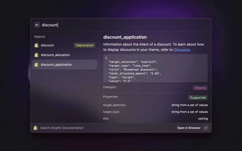Image resolution: width=242 pixels, height=151 pixels.
Task: Click the JSON example code block
Action: tap(155, 68)
